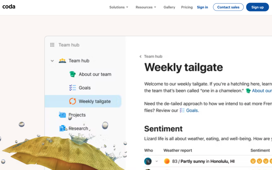Click the second smiley face sentiment rating
This screenshot has height=170, width=272.
pos(260,161)
